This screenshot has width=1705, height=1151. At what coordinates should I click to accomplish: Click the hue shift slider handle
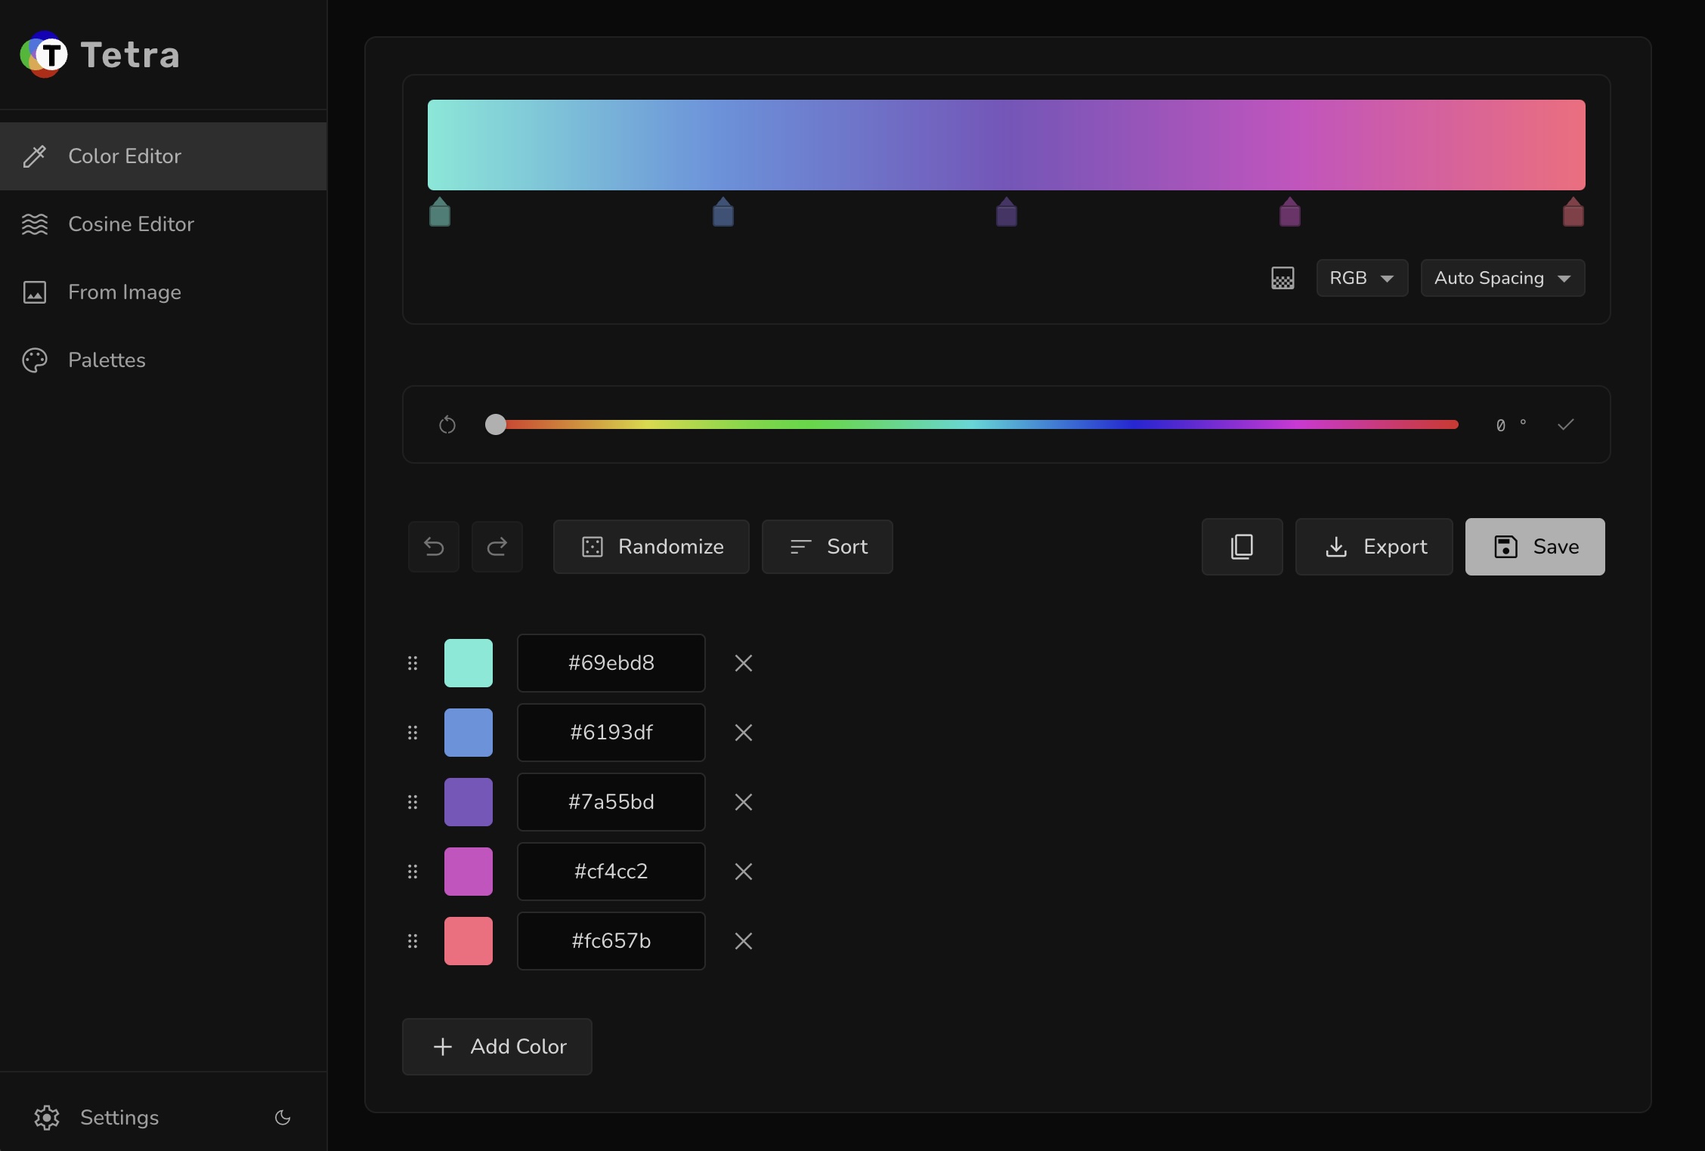click(x=495, y=424)
